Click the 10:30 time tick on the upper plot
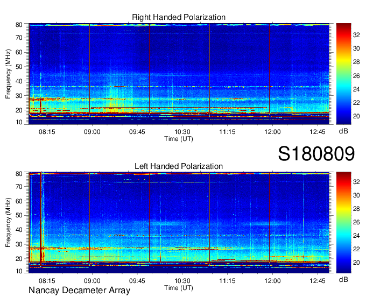Viewport: 366px width, 297px height. (x=182, y=132)
